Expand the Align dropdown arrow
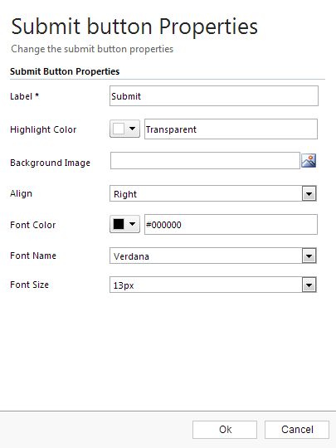This screenshot has height=448, width=336. click(309, 193)
